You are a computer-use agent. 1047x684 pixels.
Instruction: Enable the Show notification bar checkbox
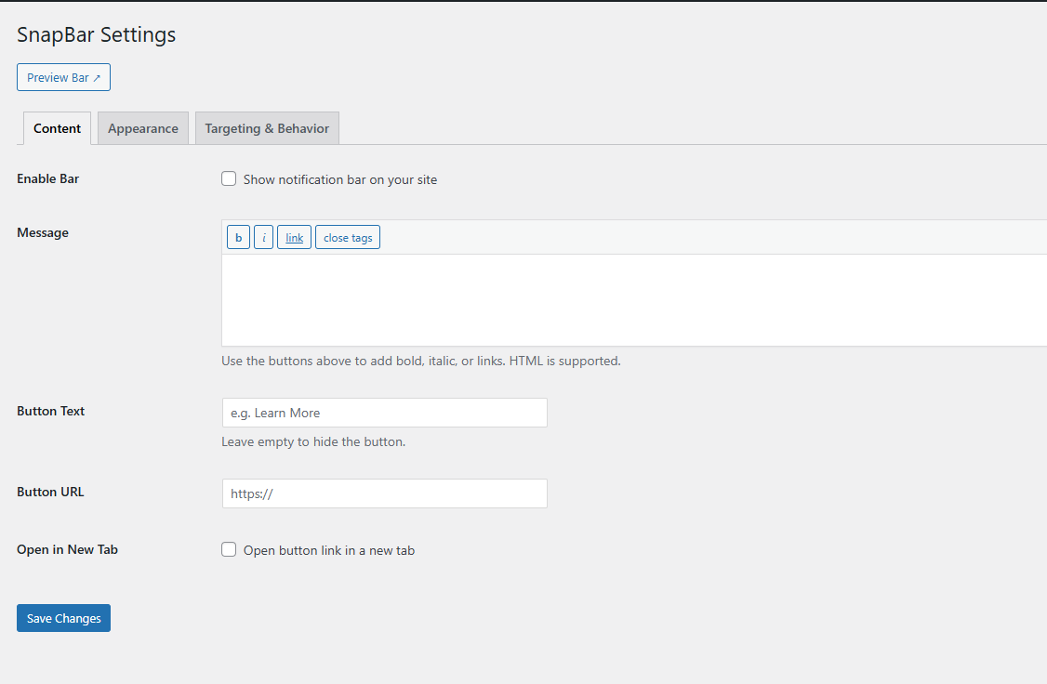pos(229,179)
